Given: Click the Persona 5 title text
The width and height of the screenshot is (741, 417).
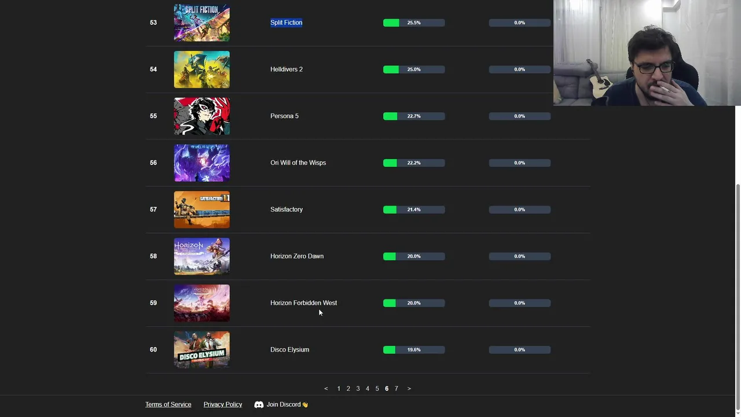Looking at the screenshot, I should pos(284,116).
